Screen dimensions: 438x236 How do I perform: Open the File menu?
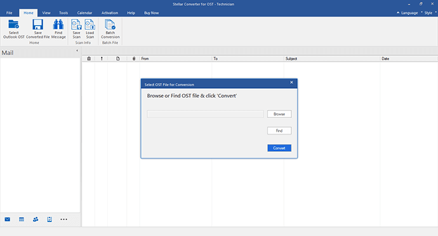coord(10,13)
